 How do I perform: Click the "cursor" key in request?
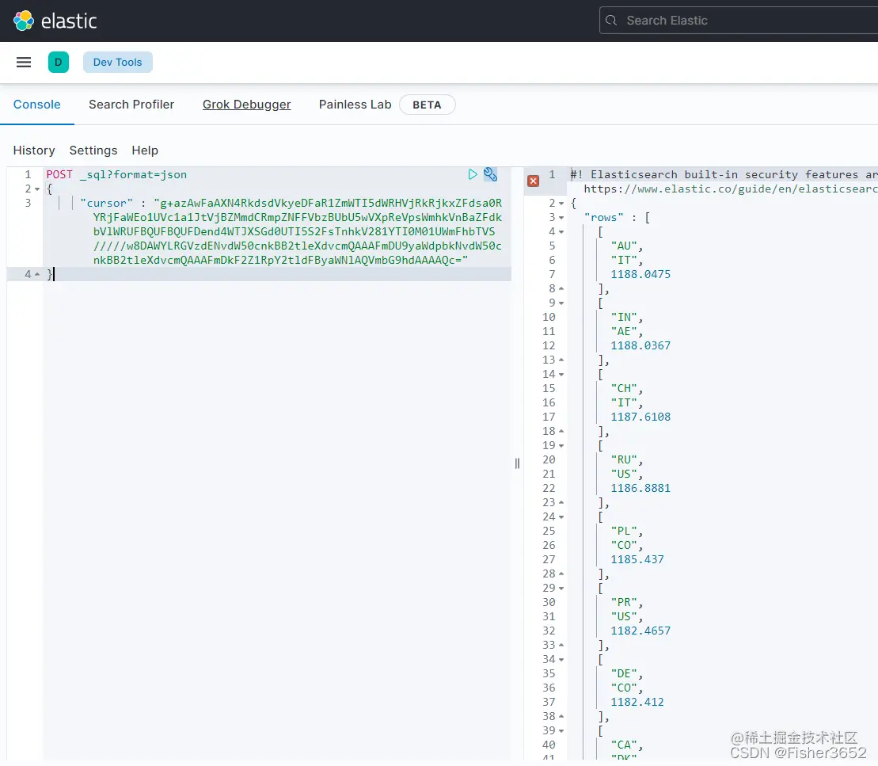106,203
